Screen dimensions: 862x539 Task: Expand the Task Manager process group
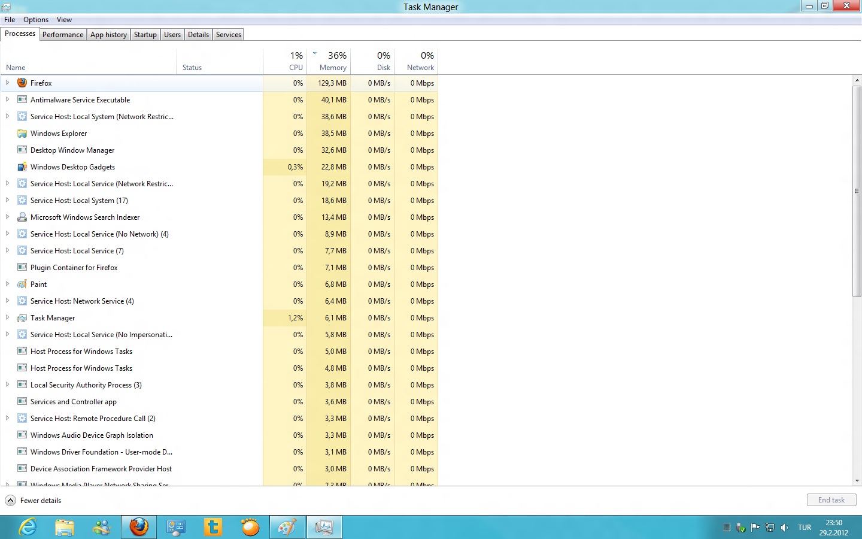tap(7, 317)
